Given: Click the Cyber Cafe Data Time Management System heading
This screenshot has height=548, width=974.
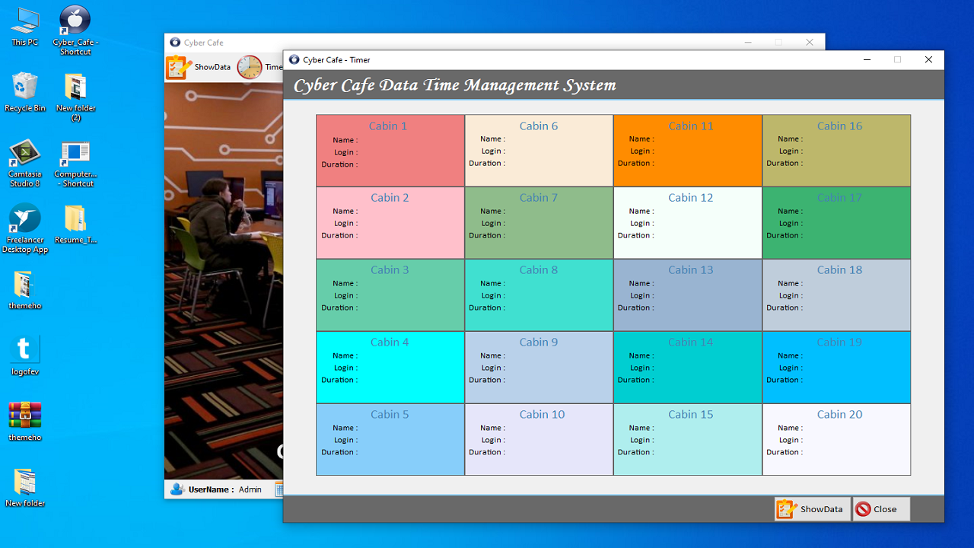Looking at the screenshot, I should [x=455, y=85].
